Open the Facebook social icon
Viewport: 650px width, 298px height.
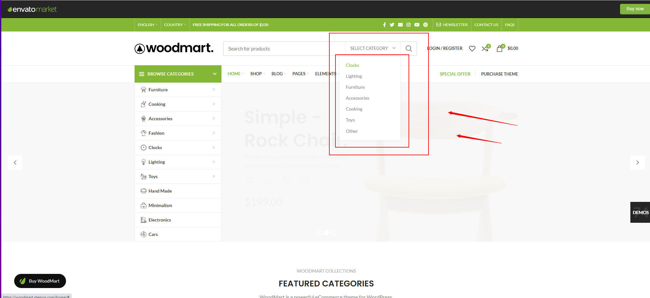click(384, 25)
